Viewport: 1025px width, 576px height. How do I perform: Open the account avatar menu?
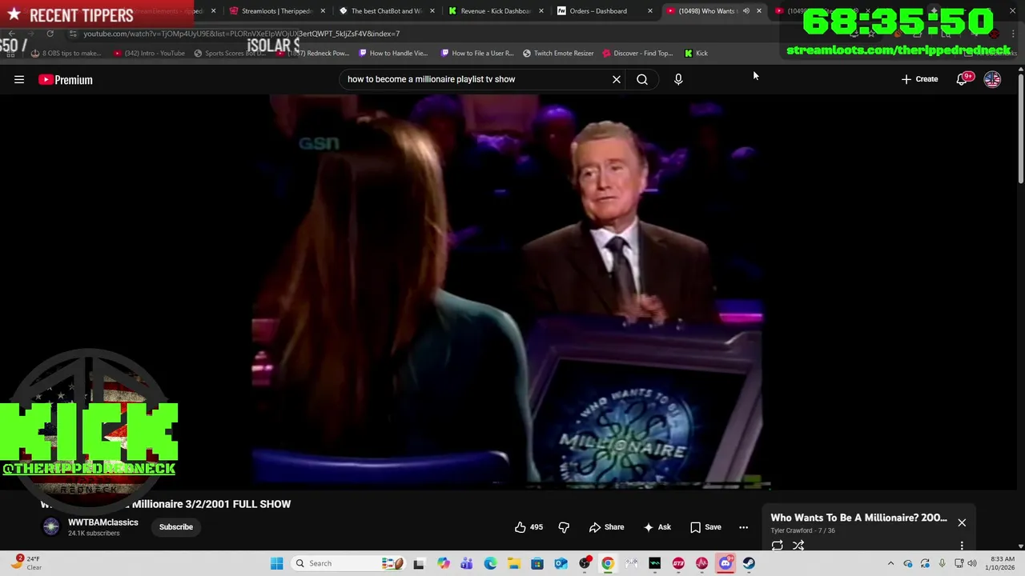992,79
